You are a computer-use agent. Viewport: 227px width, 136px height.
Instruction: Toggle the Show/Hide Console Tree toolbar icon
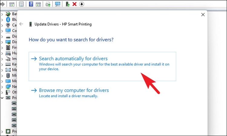coord(12,4)
